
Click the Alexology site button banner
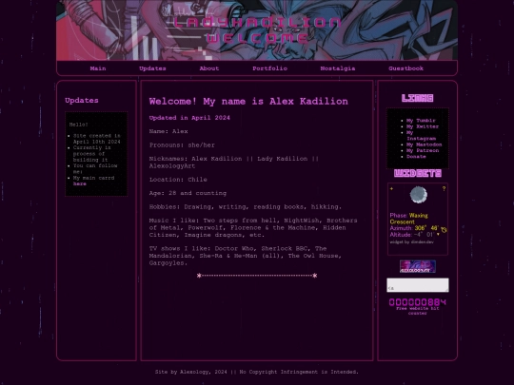(x=418, y=266)
